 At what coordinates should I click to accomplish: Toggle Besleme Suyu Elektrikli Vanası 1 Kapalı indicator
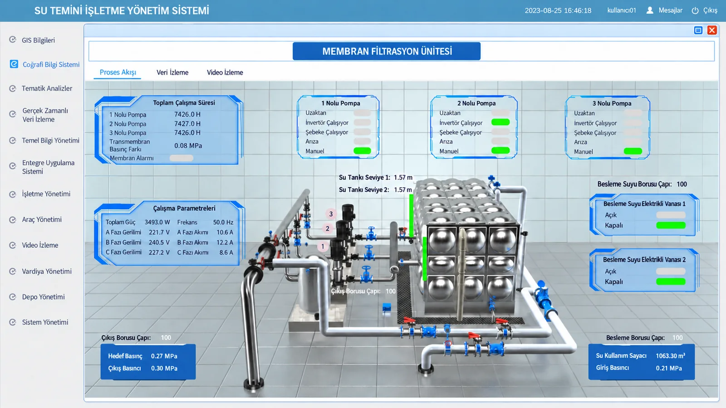[671, 225]
